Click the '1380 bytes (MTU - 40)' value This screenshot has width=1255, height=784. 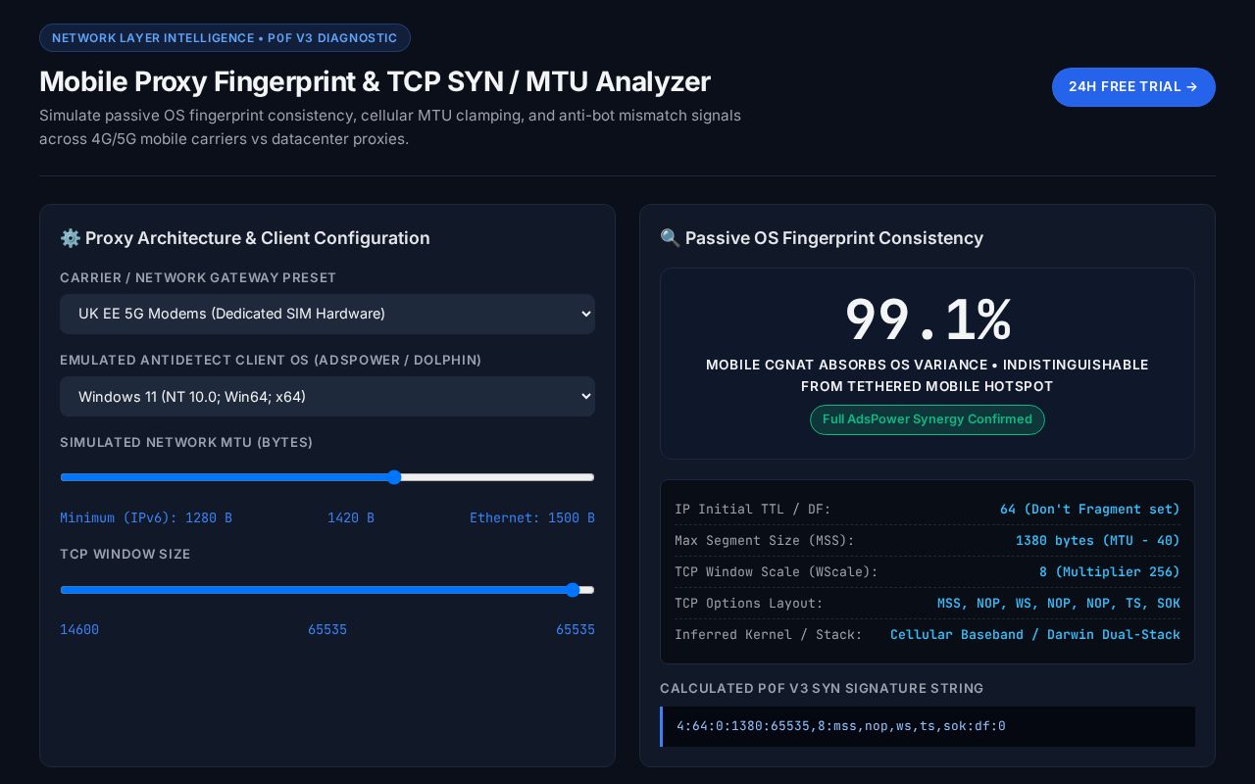click(x=1097, y=540)
